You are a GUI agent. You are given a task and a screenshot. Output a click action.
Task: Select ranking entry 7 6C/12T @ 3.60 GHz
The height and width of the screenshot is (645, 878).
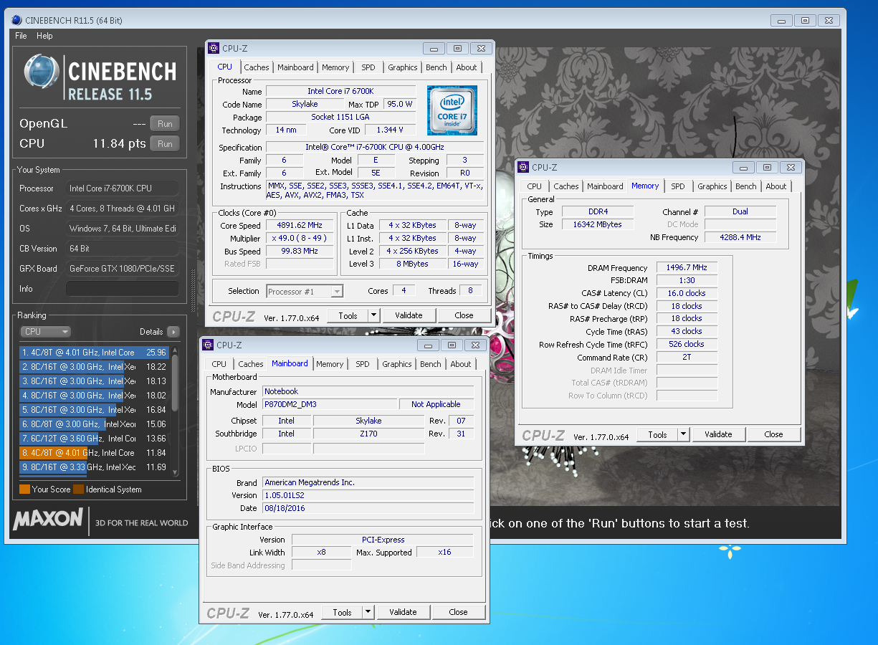pos(94,439)
